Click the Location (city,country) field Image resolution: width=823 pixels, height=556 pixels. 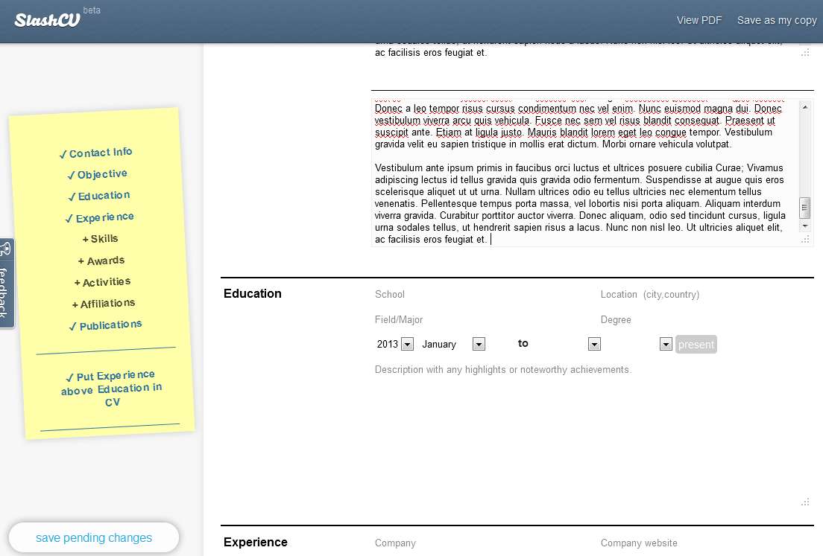[x=705, y=295]
